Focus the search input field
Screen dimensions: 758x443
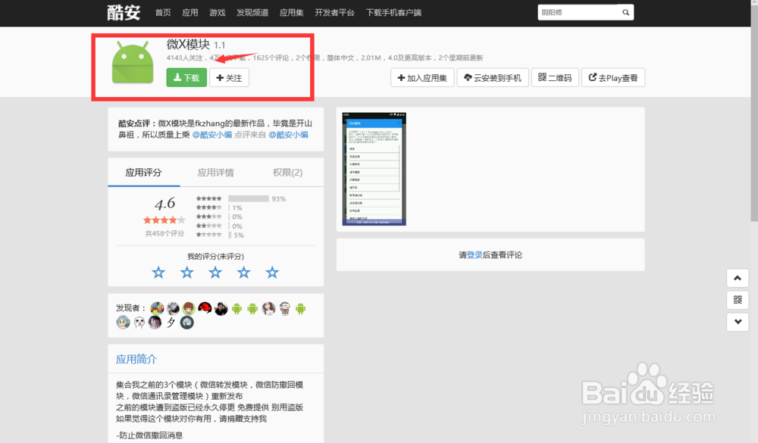pyautogui.click(x=578, y=13)
